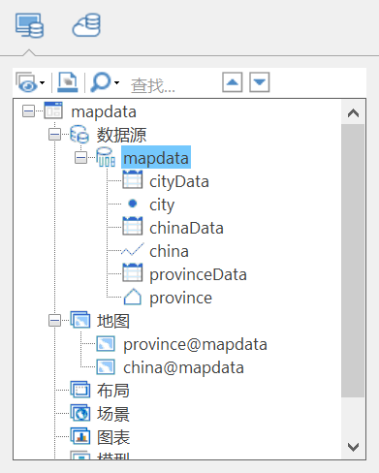
Task: Click the scrollbar down arrow
Action: click(x=353, y=447)
